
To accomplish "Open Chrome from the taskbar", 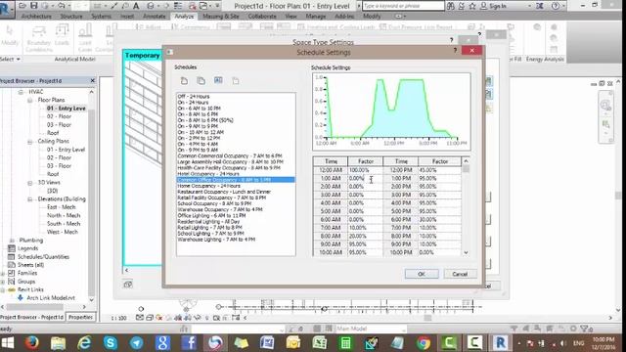I will pyautogui.click(x=424, y=343).
